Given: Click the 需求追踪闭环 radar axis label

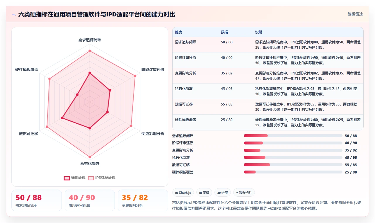Looking at the screenshot, I should coord(90,40).
